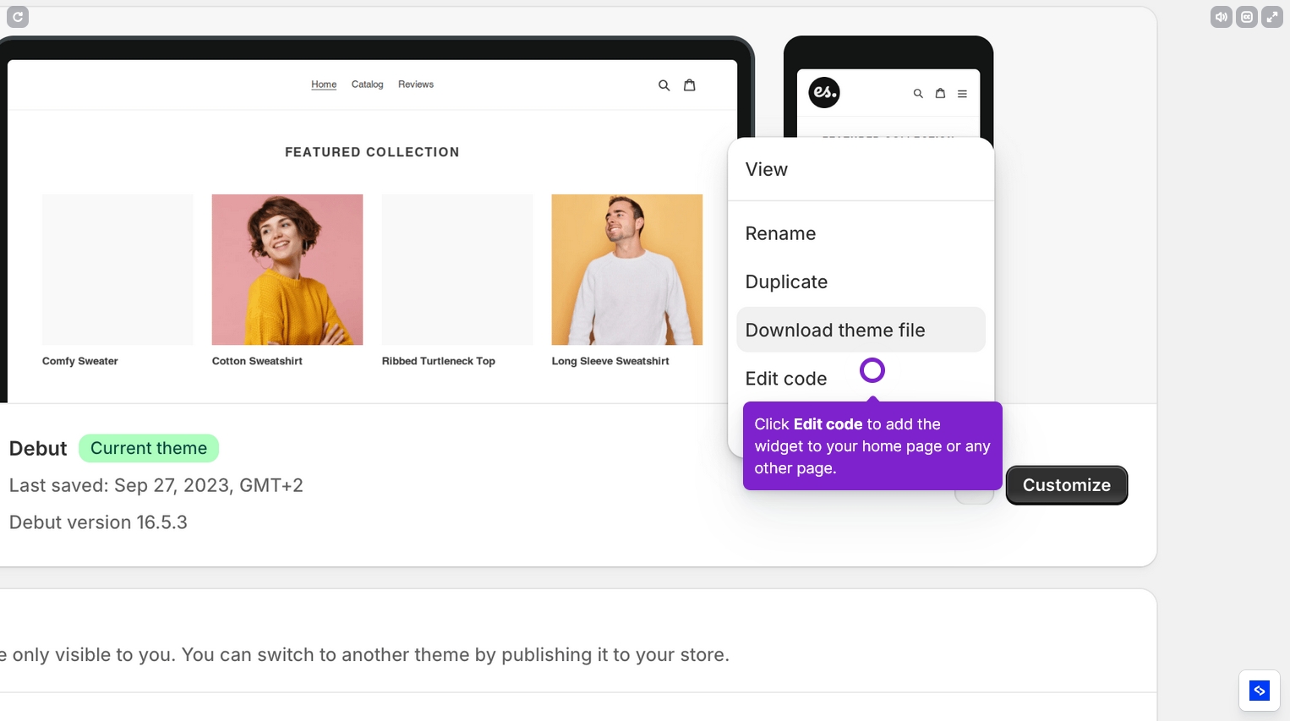Toggle closed captions with the CC icon

click(x=1246, y=16)
